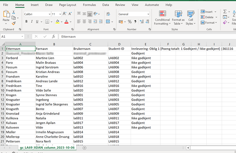This screenshot has width=236, height=153.
Task: Decrease font size with smaller A icon
Action: [70, 14]
